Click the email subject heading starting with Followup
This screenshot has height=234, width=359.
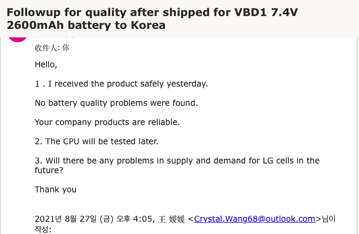click(152, 19)
